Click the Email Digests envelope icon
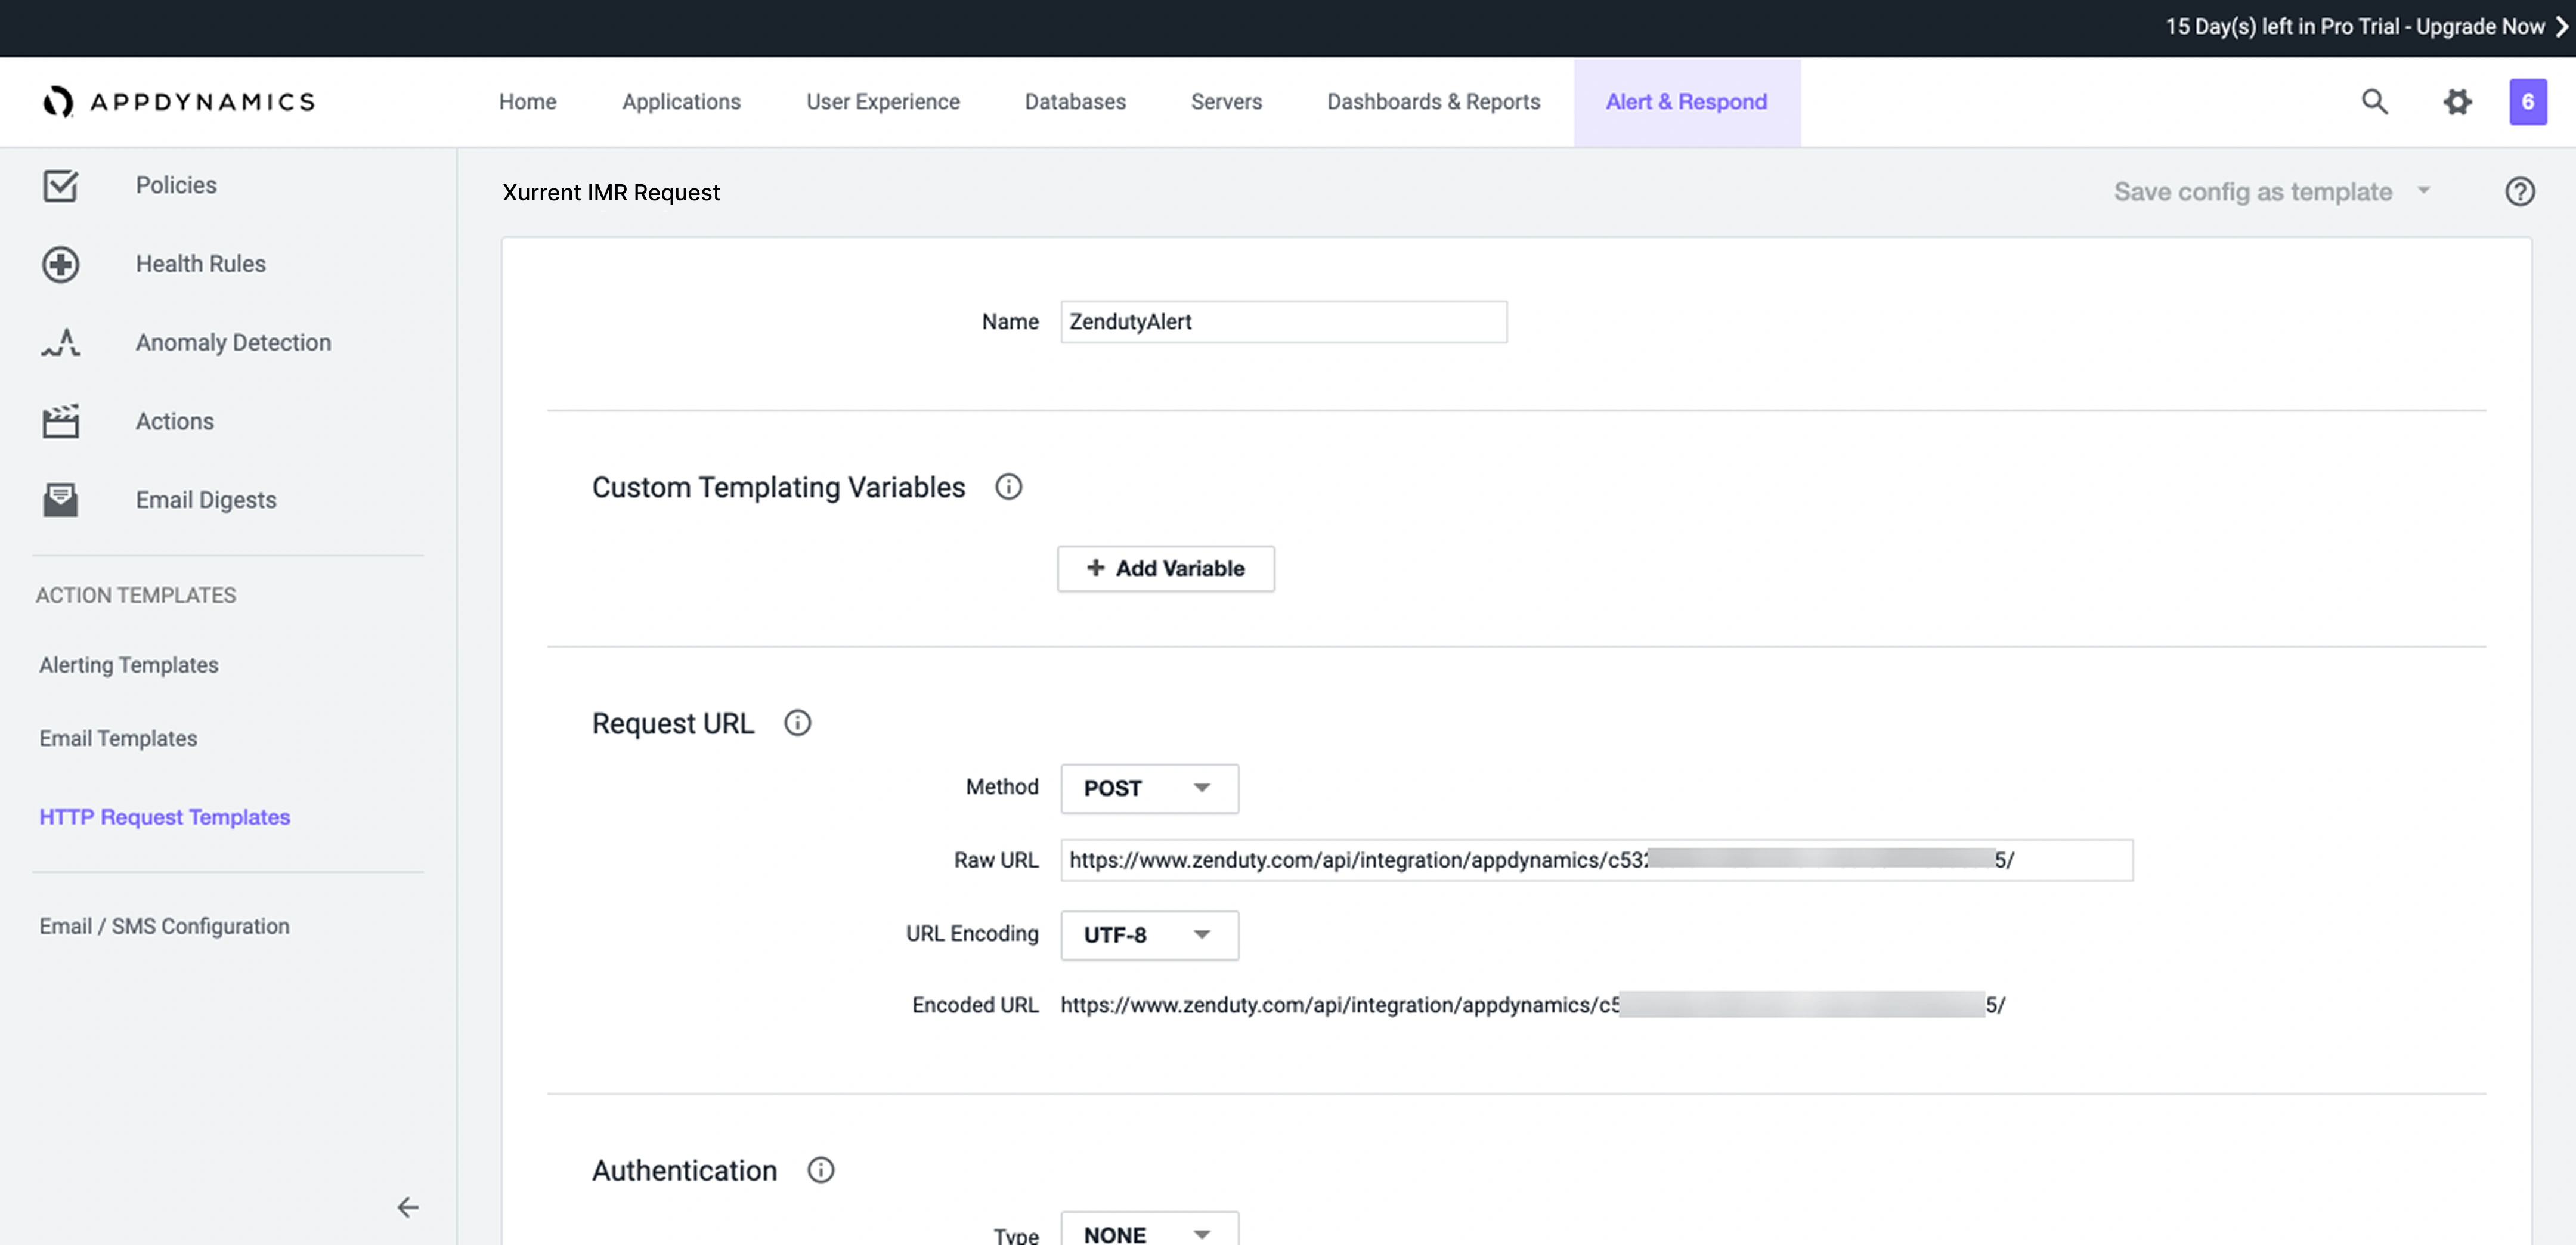Image resolution: width=2576 pixels, height=1245 pixels. [60, 500]
